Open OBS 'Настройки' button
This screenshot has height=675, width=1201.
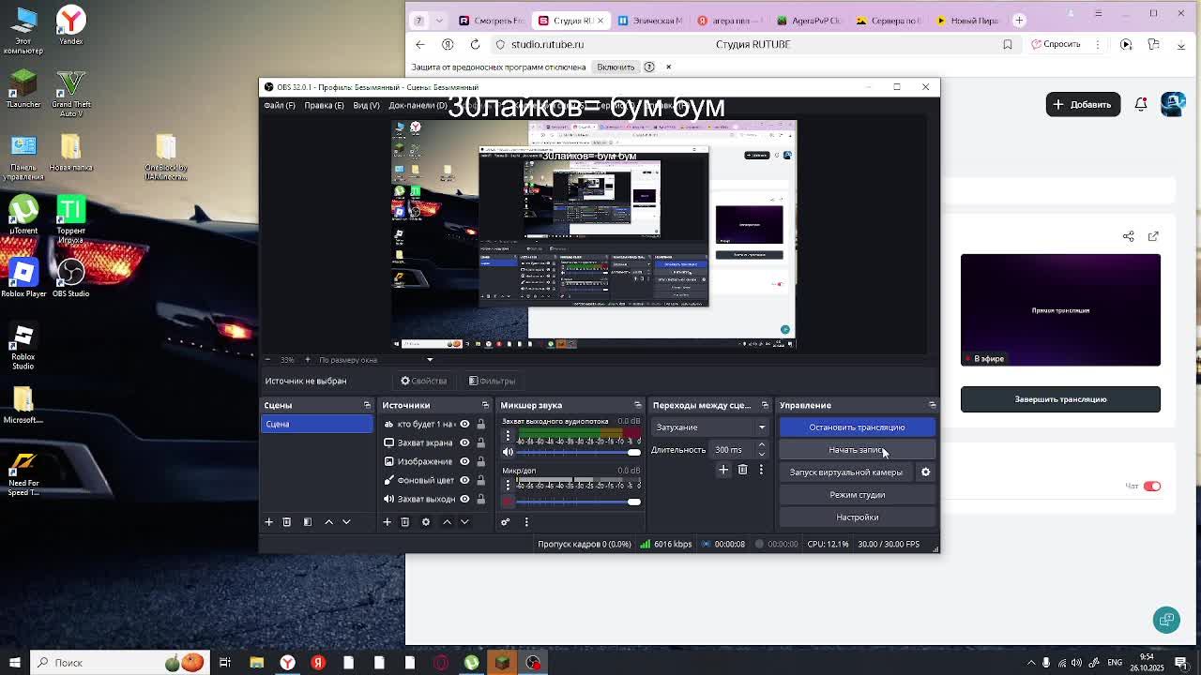[857, 517]
